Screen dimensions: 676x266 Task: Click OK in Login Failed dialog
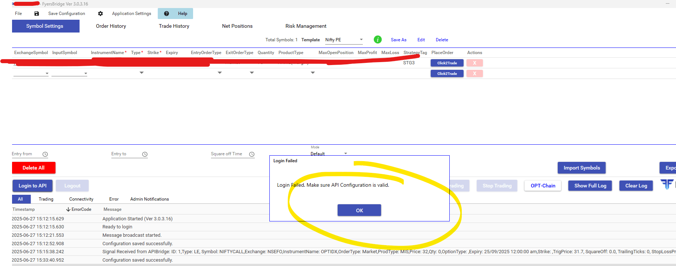pos(359,210)
